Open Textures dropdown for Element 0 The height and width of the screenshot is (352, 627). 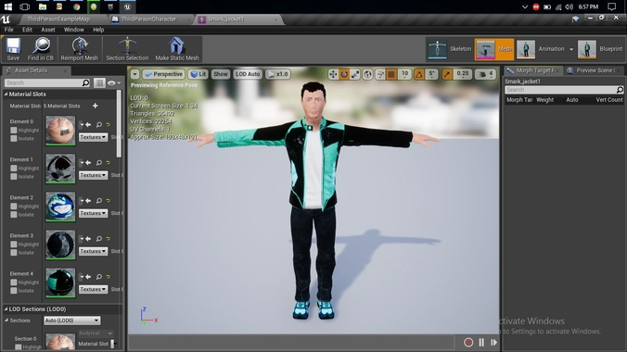click(93, 137)
